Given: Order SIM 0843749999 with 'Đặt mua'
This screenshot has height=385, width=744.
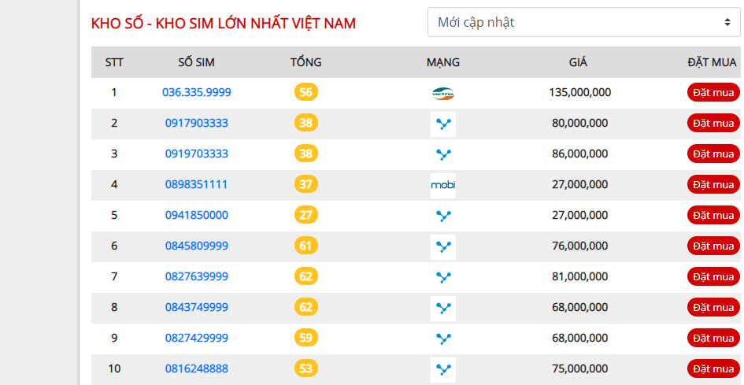Looking at the screenshot, I should 713,308.
